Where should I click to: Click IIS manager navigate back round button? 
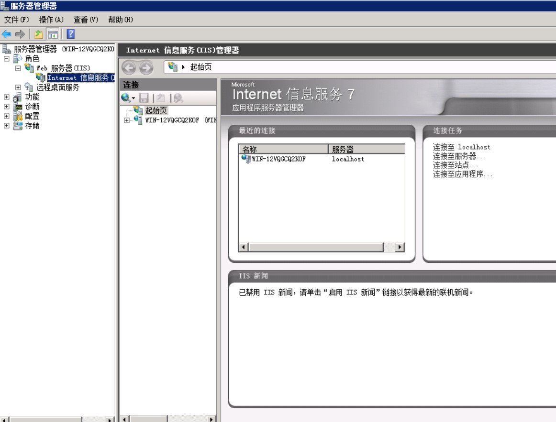[129, 67]
